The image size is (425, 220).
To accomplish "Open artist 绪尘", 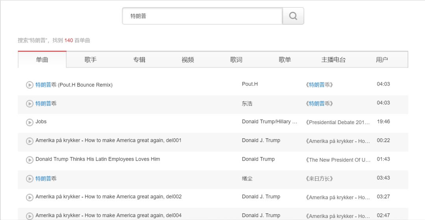I will pos(247,179).
